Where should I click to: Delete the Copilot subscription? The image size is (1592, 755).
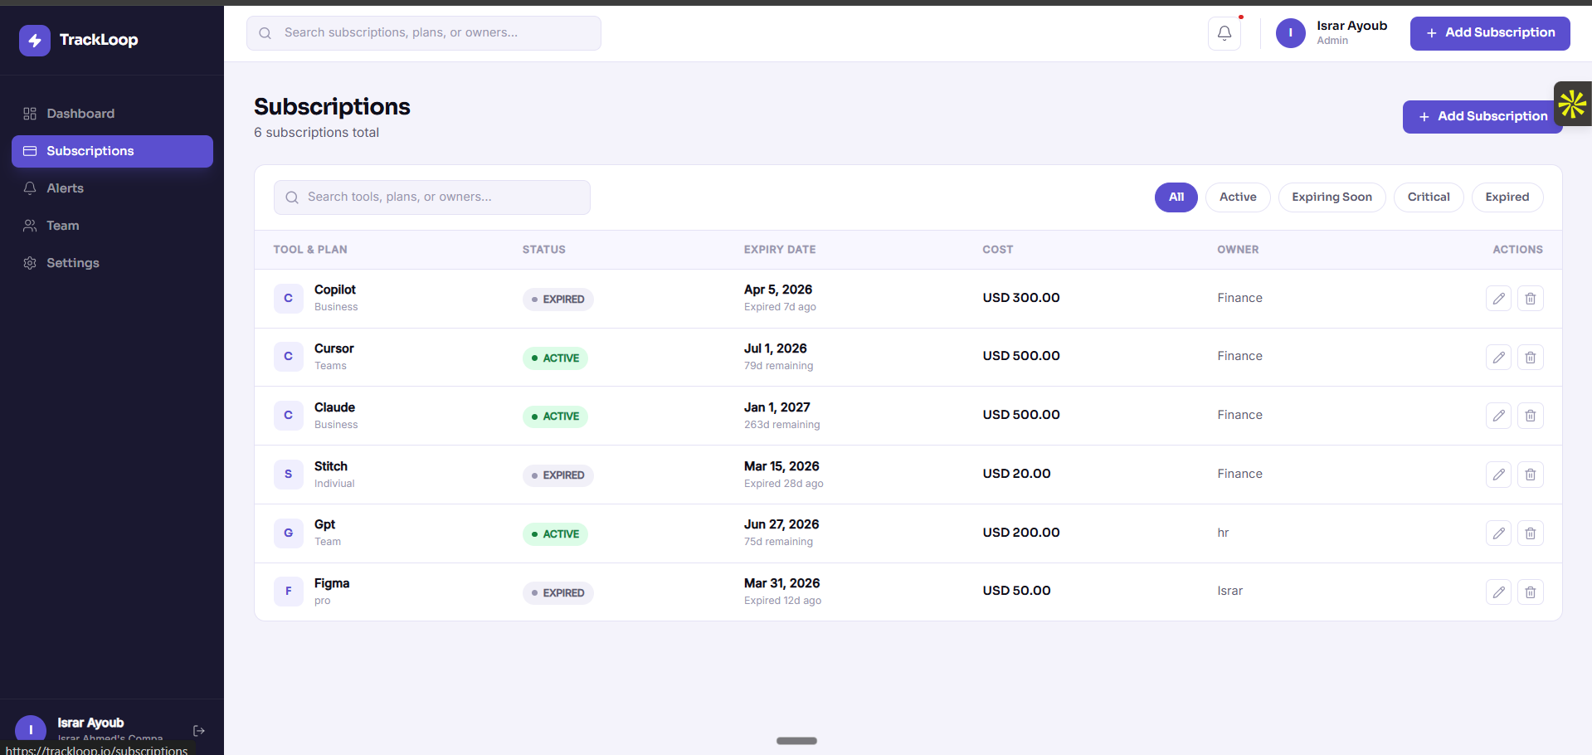[1531, 299]
